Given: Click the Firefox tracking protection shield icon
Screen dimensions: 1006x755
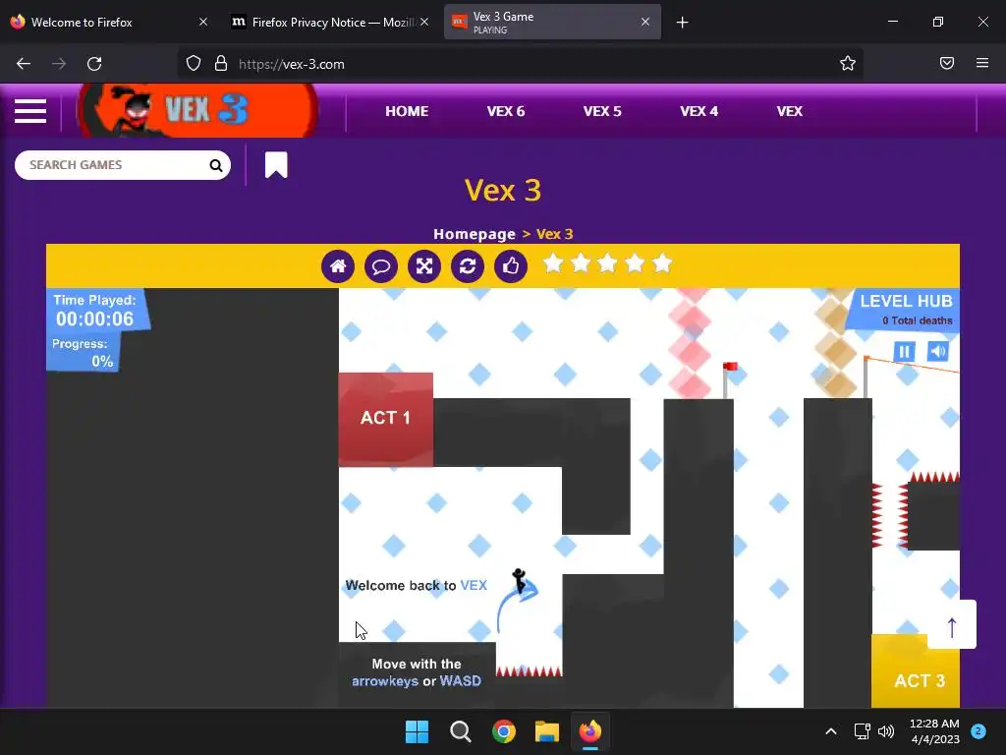Looking at the screenshot, I should pos(194,64).
